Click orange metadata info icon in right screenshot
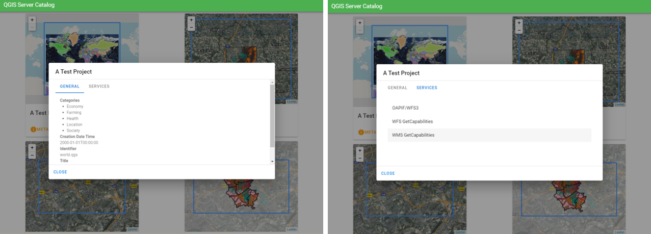Image resolution: width=651 pixels, height=234 pixels. (x=361, y=132)
